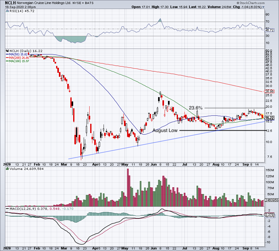This screenshot has width=279, height=251.
Task: Click the 23.6% retracement annotation
Action: pos(196,108)
